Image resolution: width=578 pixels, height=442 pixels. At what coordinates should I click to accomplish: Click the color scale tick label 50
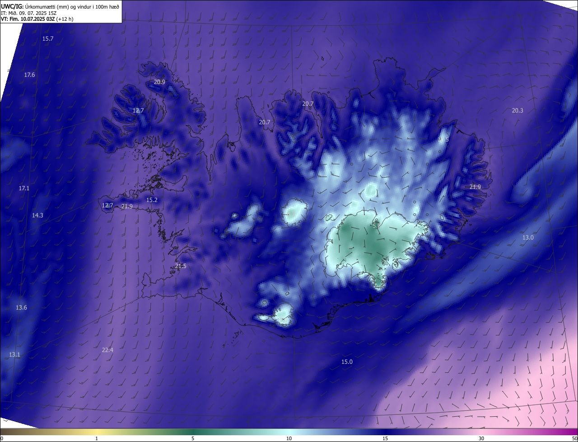coord(574,438)
